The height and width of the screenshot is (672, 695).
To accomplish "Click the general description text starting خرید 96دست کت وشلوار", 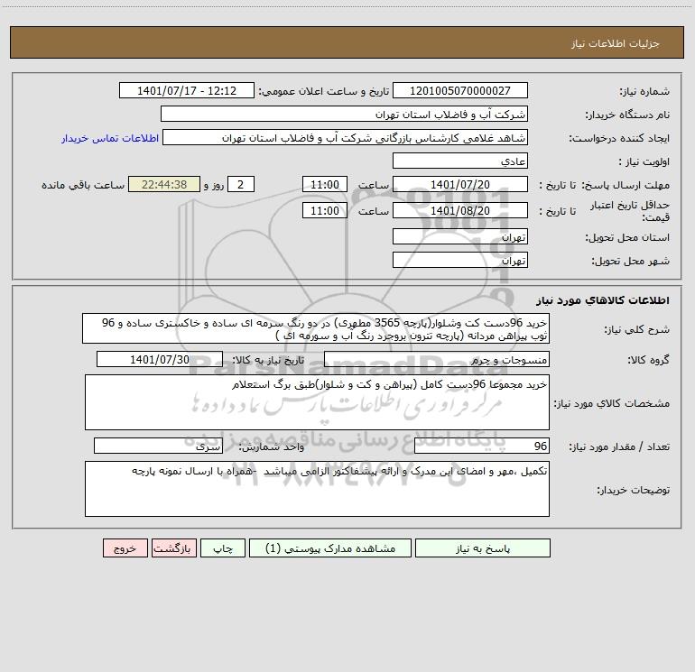I will coord(316,328).
